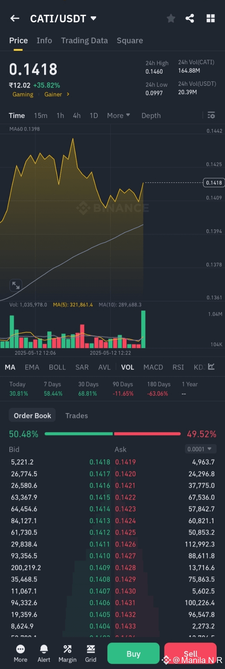Tap the share icon
Image resolution: width=225 pixels, height=669 pixels.
[190, 18]
